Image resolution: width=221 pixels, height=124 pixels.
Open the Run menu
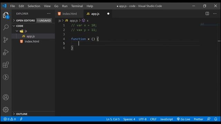click(65, 6)
